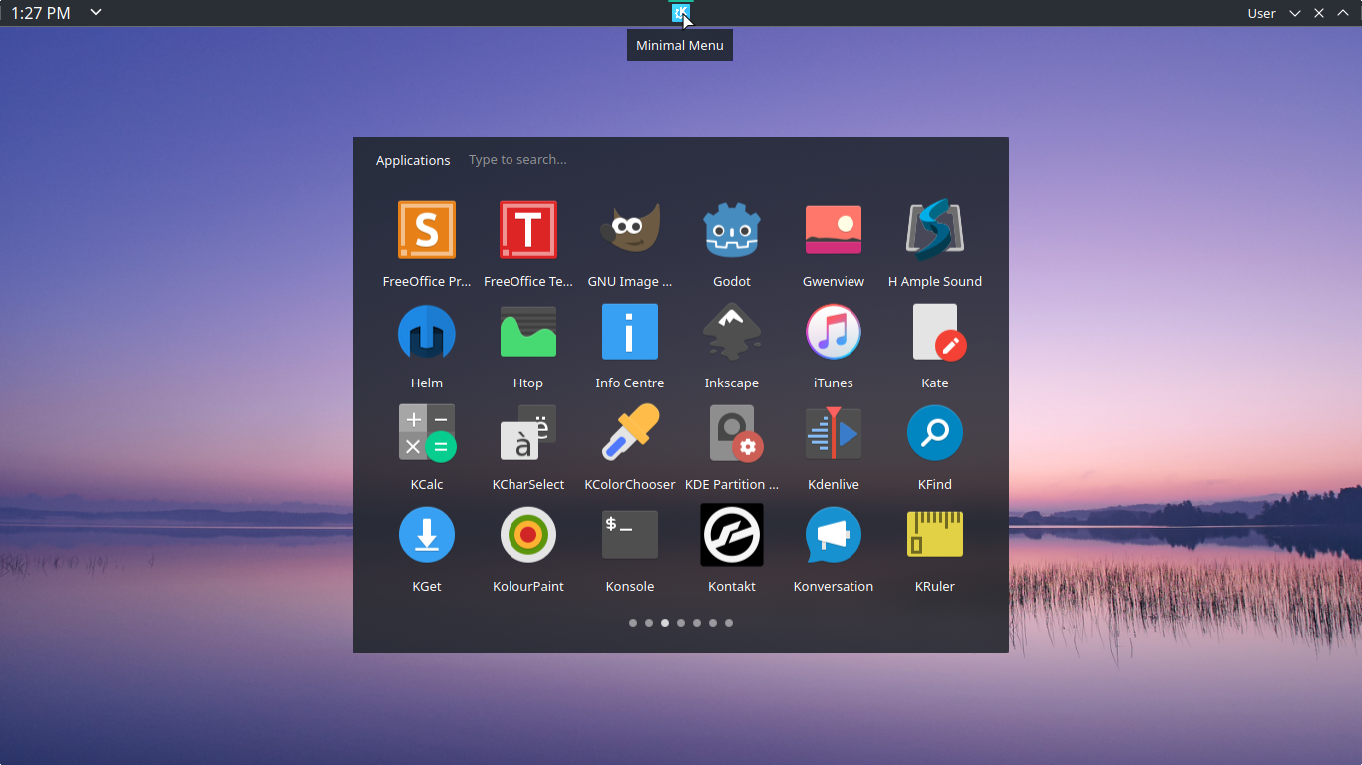Click the User label in the top panel

click(1262, 13)
